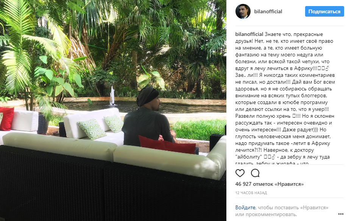Click bilanofficial name in the caption
The width and height of the screenshot is (346, 221).
[x=249, y=34]
